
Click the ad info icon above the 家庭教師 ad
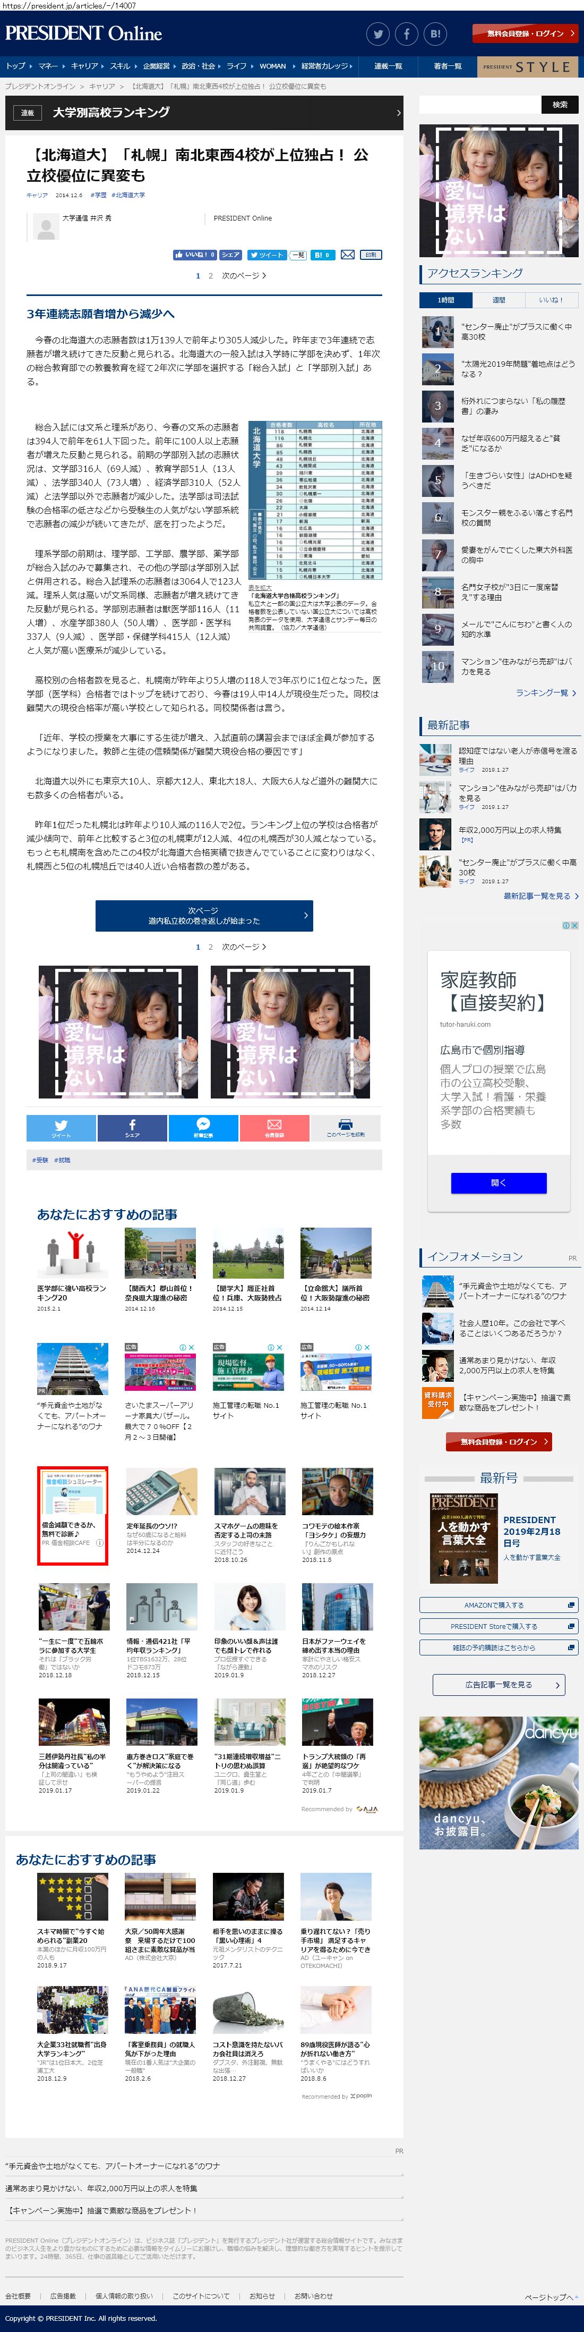[567, 925]
